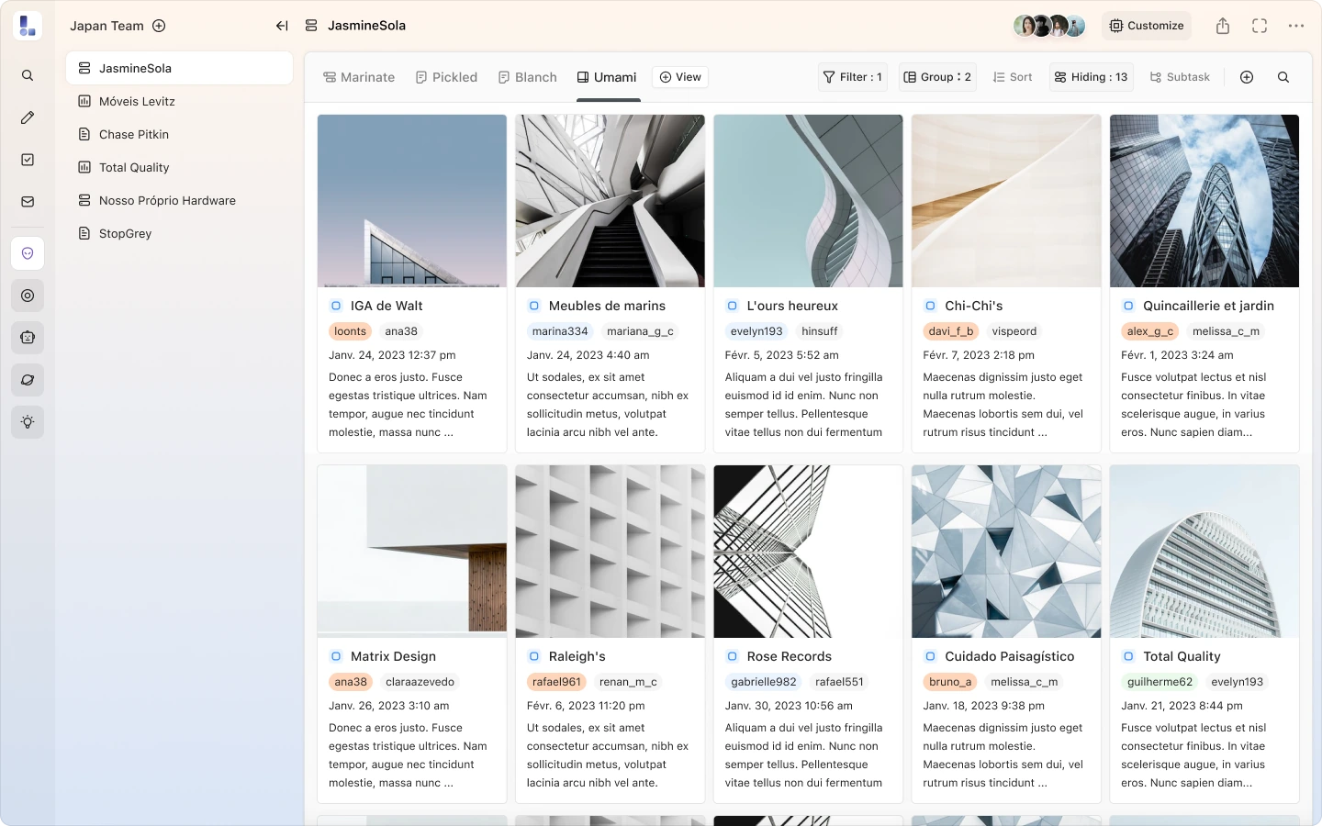
Task: Click the date Janv. 30, 2023 10:56 am
Action: [x=789, y=706]
